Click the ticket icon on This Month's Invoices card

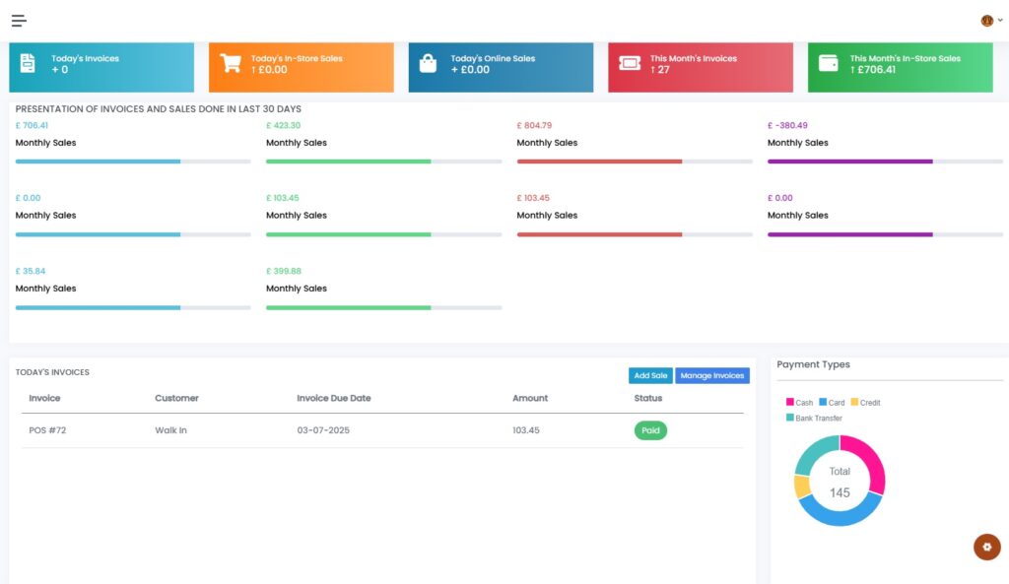[629, 64]
